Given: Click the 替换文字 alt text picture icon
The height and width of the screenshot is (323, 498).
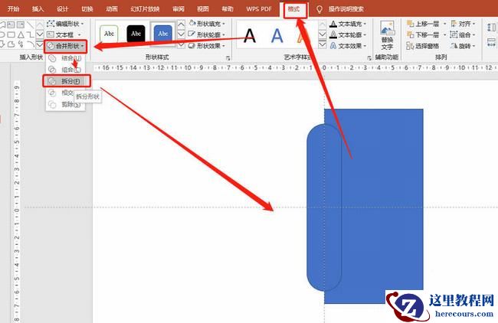Looking at the screenshot, I should pos(387,28).
